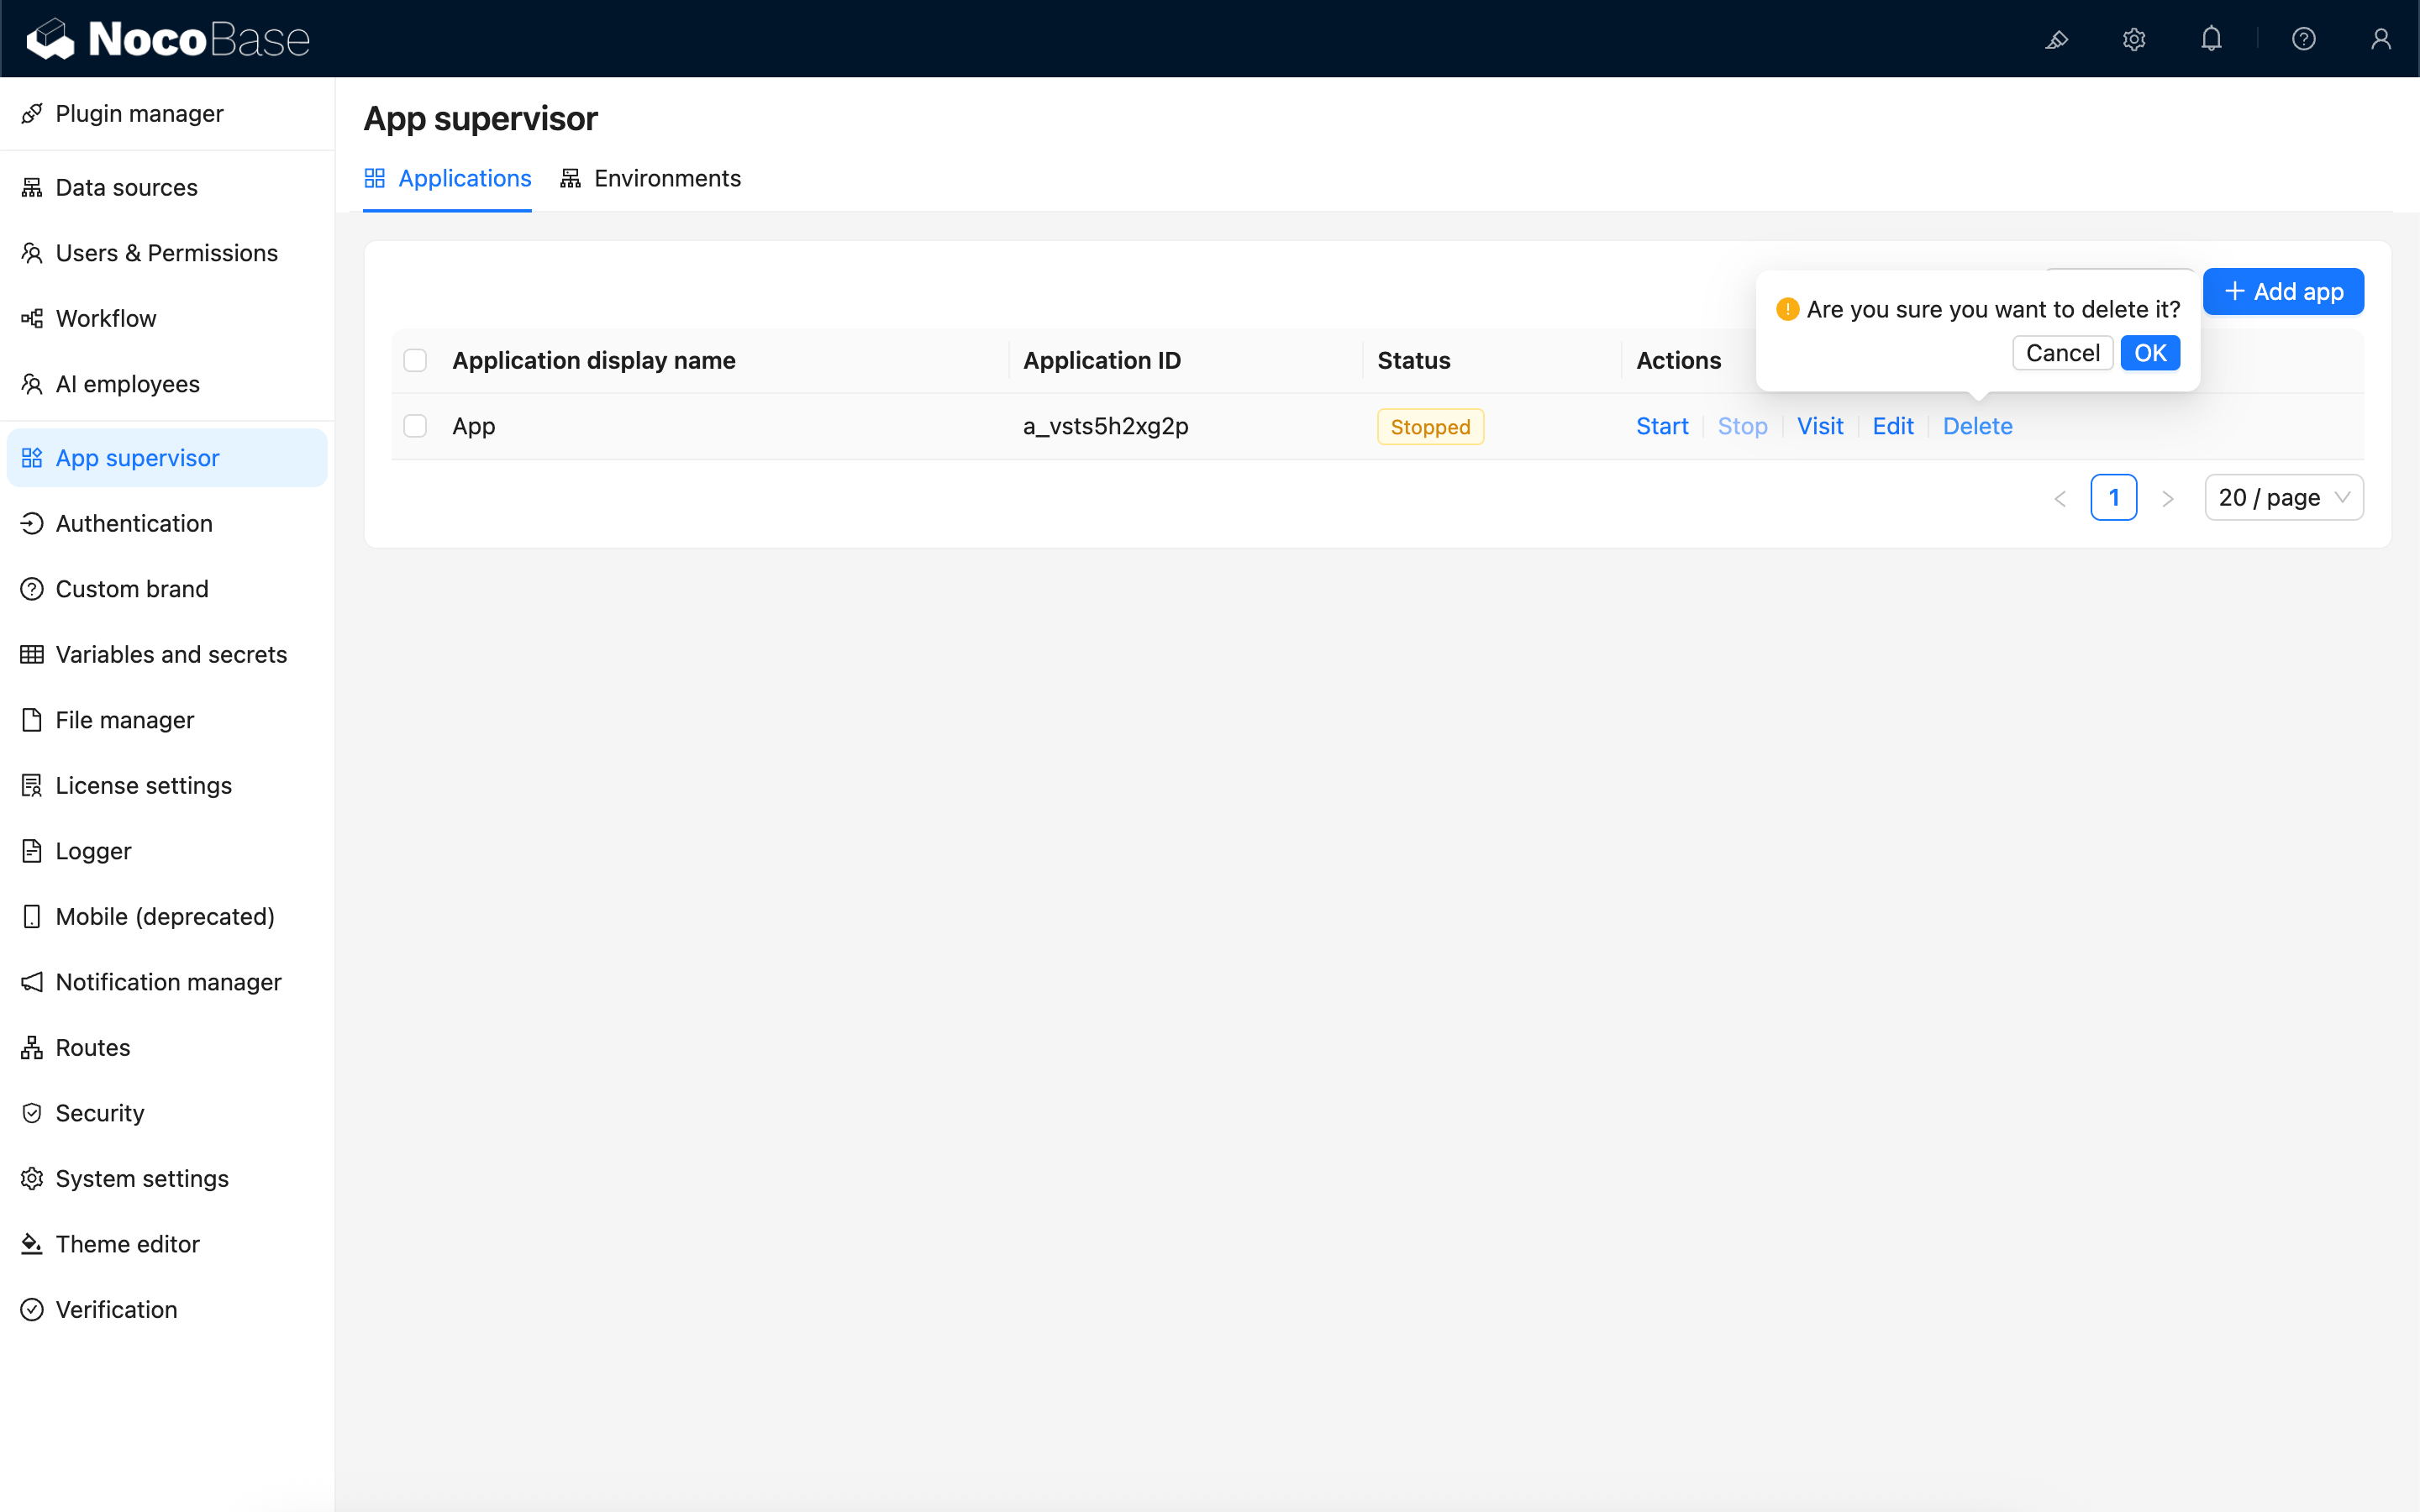Go to previous page arrow
2420x1512 pixels.
(2060, 498)
